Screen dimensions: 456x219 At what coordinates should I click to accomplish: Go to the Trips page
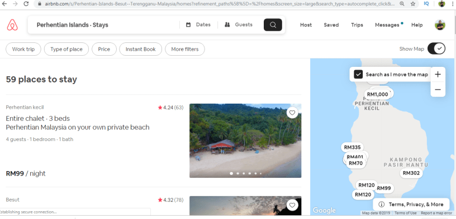point(357,25)
